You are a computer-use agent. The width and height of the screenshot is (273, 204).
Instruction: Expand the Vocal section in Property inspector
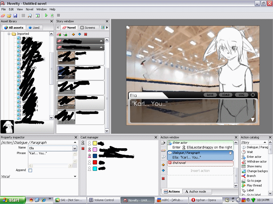pos(75,176)
